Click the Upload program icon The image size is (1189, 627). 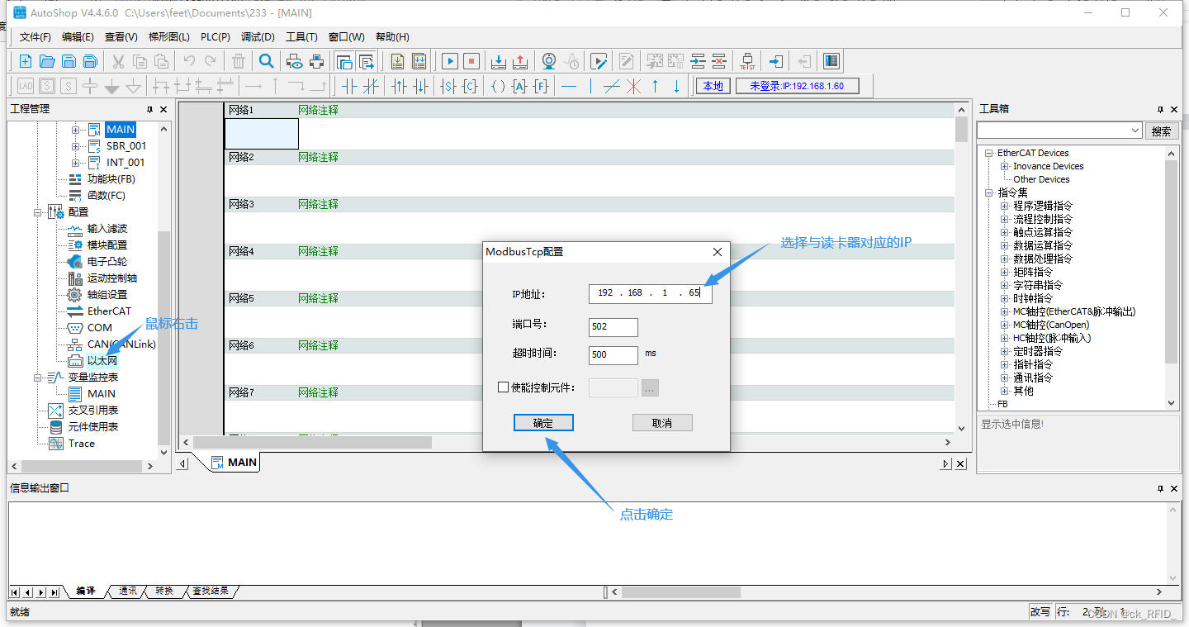(x=520, y=61)
